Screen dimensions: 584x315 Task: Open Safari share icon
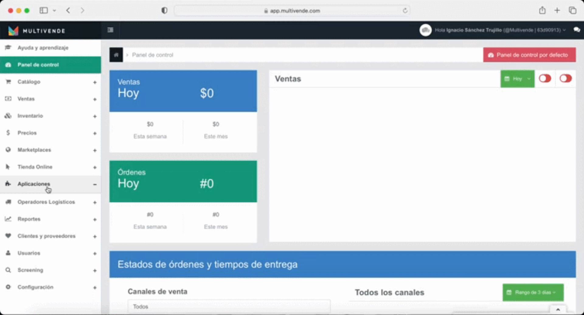pyautogui.click(x=542, y=11)
